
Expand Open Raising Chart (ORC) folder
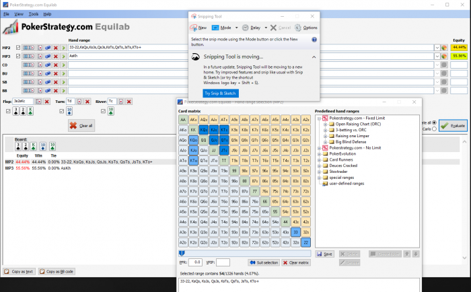click(x=325, y=124)
